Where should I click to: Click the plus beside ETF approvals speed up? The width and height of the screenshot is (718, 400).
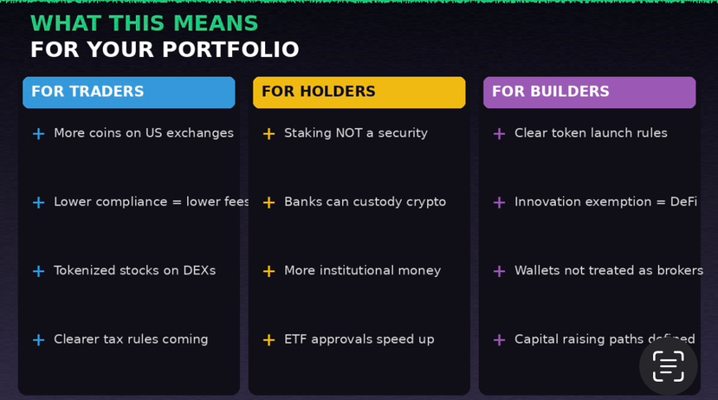(268, 339)
